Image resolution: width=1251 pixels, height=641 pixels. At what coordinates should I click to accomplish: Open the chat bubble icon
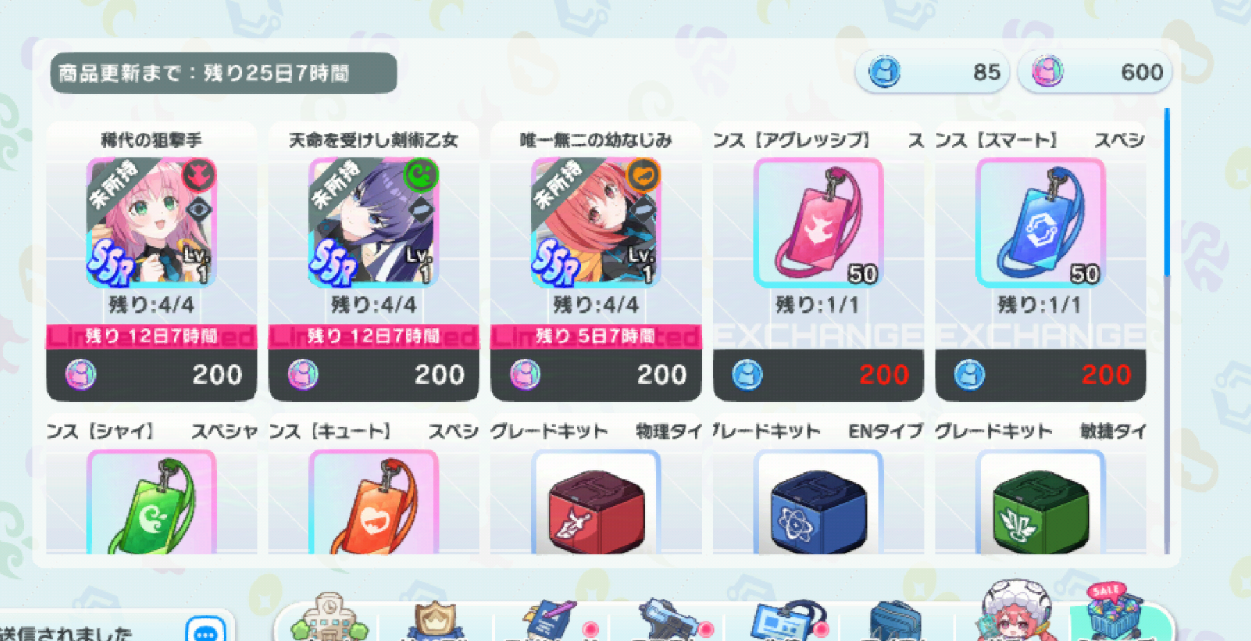pyautogui.click(x=206, y=630)
